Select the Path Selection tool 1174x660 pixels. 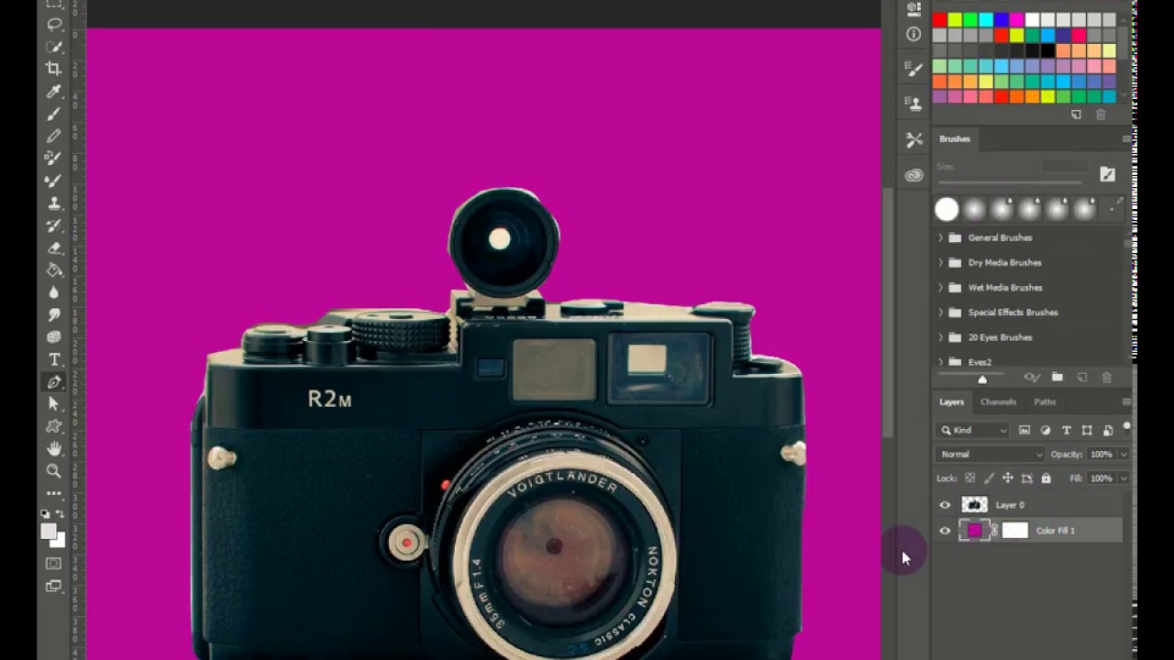(x=54, y=404)
